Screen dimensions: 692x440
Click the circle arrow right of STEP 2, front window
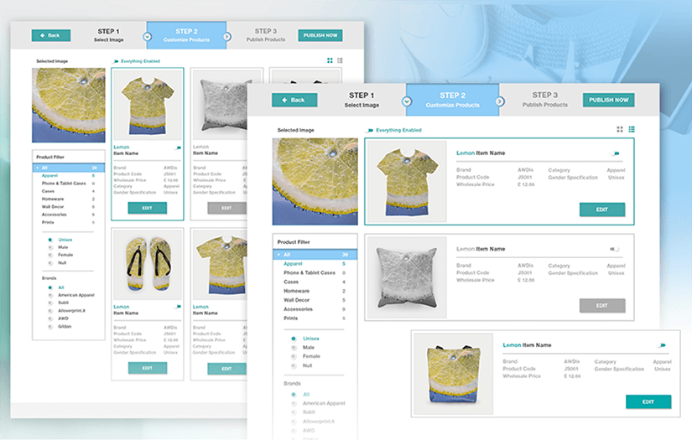[500, 101]
